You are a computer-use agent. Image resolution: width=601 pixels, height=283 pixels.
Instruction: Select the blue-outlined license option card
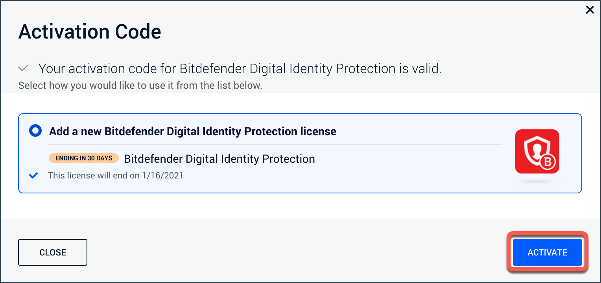pyautogui.click(x=300, y=153)
